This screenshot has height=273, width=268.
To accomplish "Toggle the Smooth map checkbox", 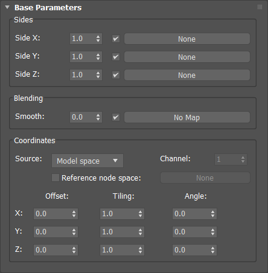I will click(116, 117).
